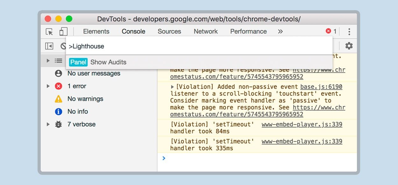
Task: Open the three-dot DevTools menu
Action: 349,32
